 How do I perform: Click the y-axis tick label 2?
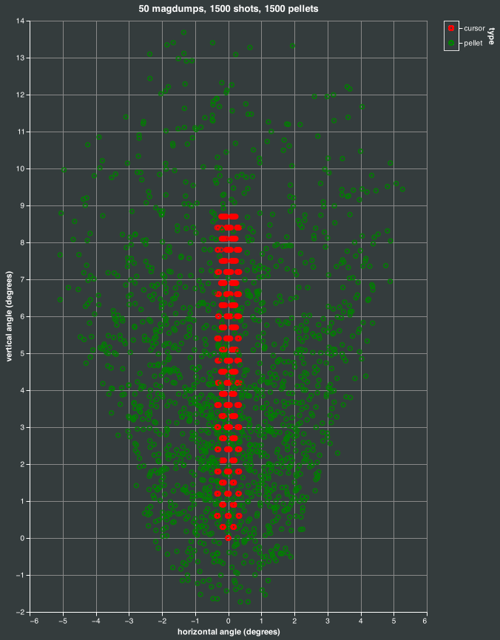pyautogui.click(x=23, y=465)
